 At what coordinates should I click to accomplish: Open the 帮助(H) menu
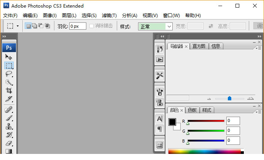tap(193, 16)
